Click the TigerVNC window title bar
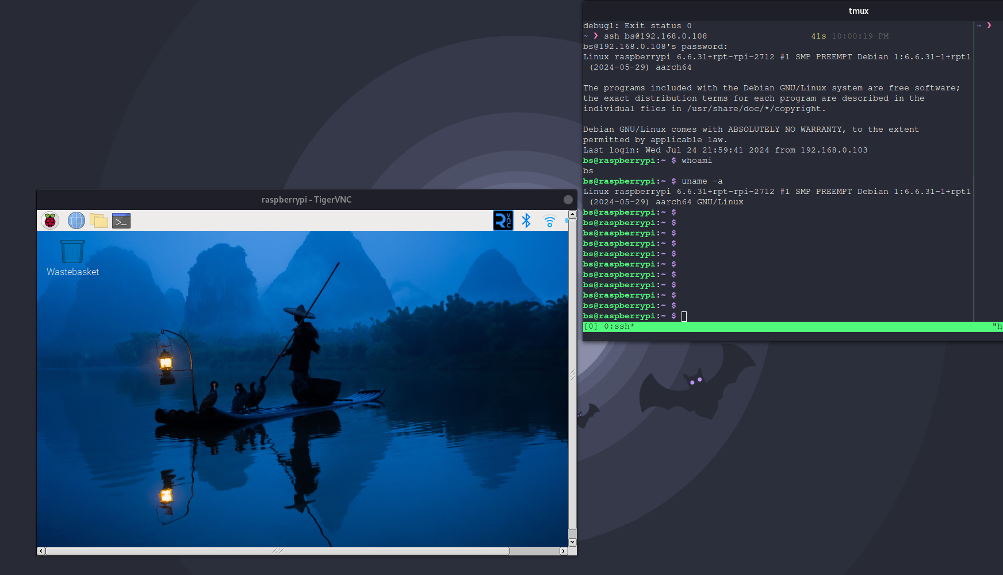The width and height of the screenshot is (1003, 575). 307,200
